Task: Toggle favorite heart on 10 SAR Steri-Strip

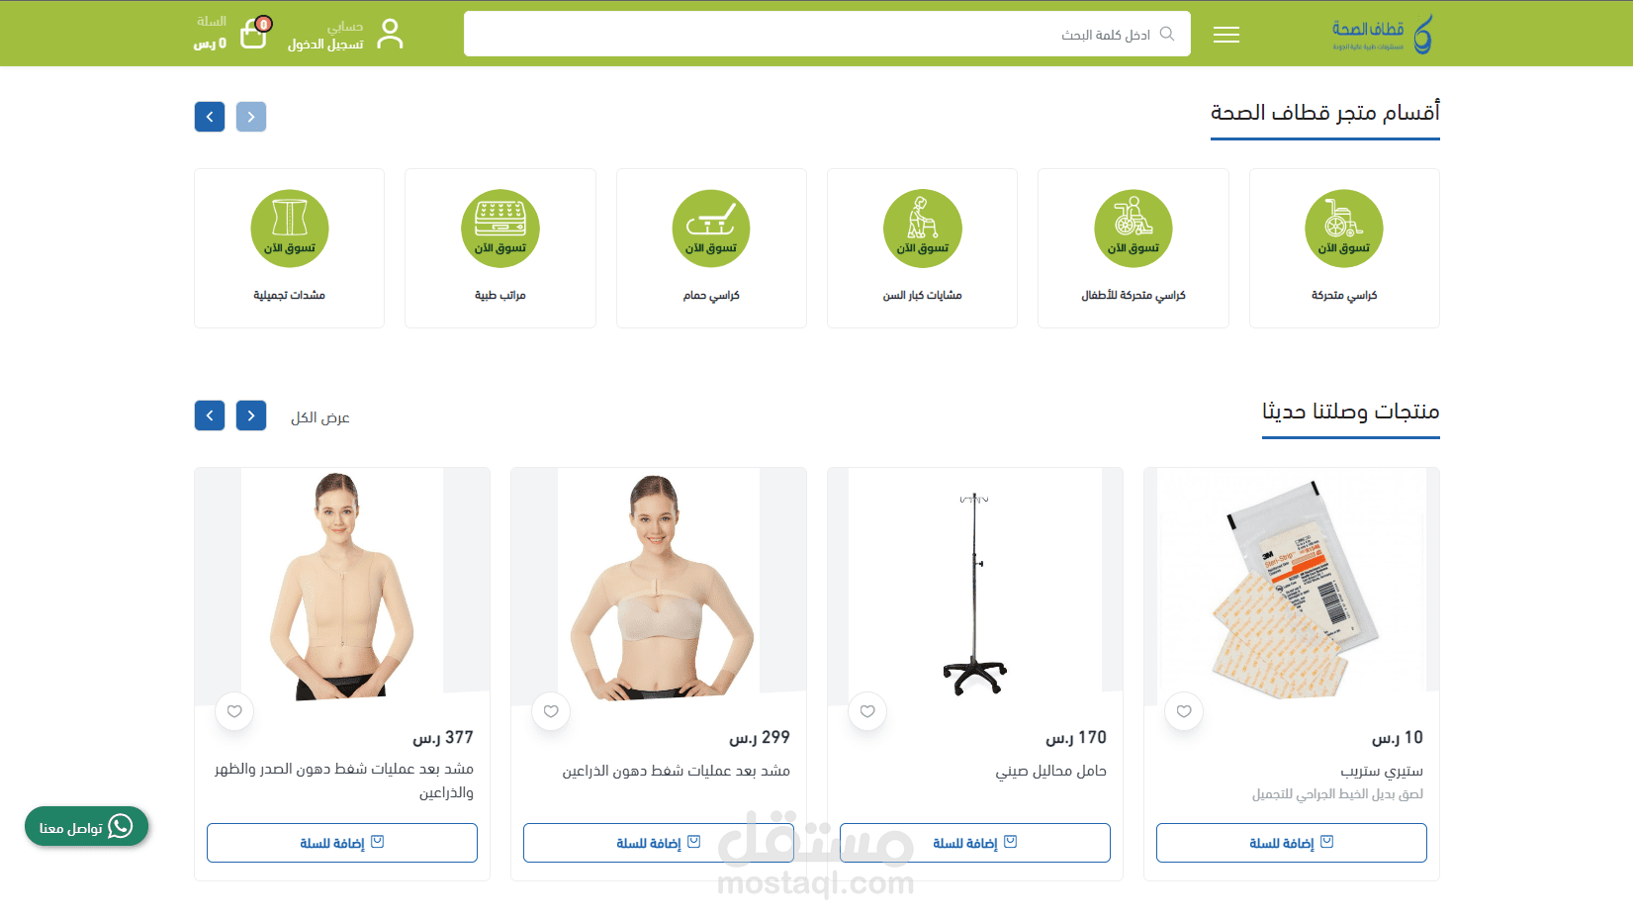Action: click(1184, 711)
